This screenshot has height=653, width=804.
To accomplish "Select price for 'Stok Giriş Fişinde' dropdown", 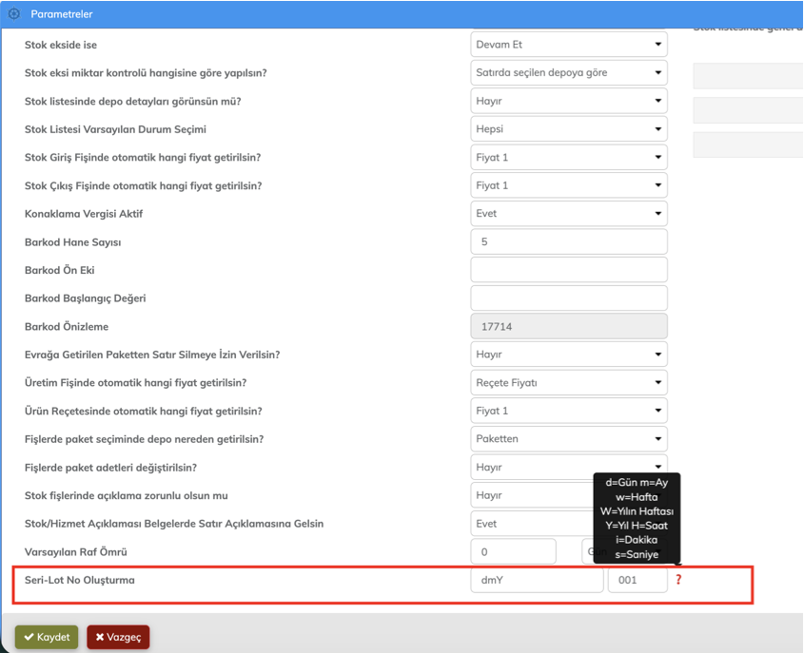I will pos(568,158).
